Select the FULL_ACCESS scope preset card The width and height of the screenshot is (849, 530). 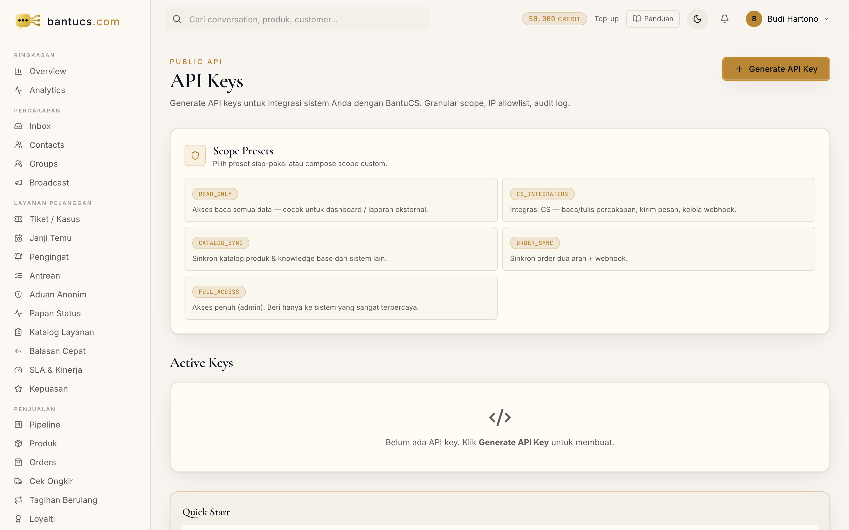[341, 298]
